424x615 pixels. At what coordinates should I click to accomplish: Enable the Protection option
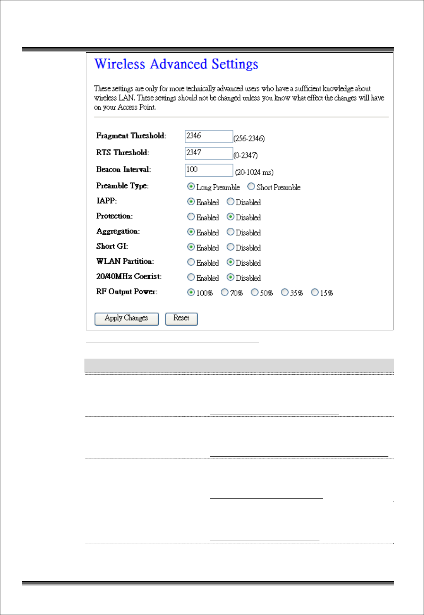(x=191, y=217)
